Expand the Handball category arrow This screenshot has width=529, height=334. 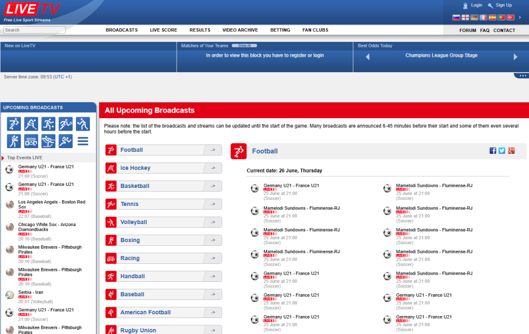[213, 276]
